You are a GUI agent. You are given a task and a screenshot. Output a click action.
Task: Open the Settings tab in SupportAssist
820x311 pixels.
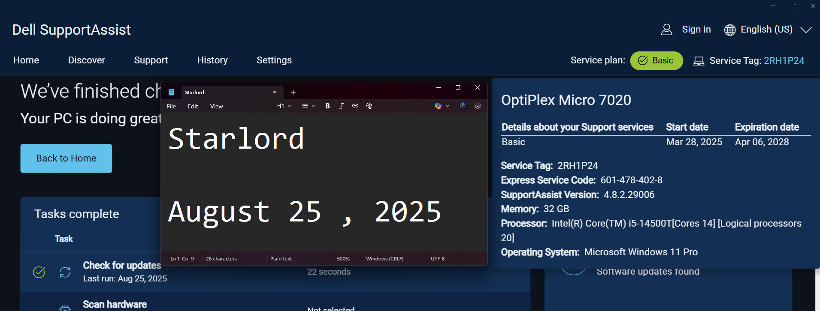click(x=274, y=60)
